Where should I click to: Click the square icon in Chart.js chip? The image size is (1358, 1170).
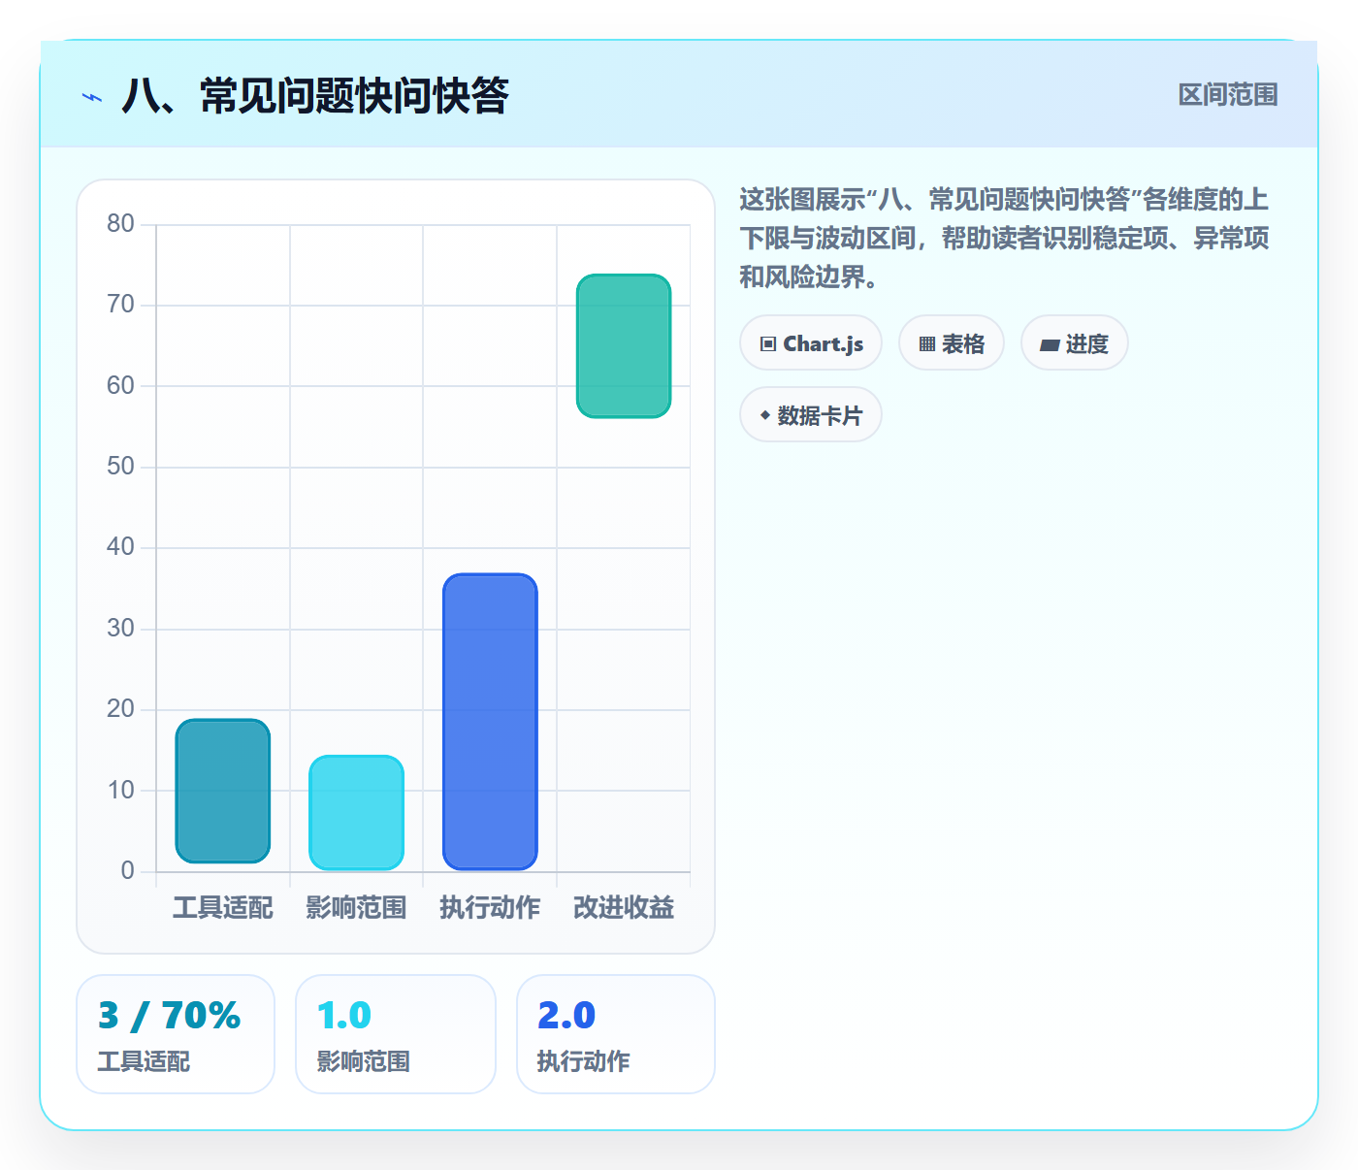(768, 344)
